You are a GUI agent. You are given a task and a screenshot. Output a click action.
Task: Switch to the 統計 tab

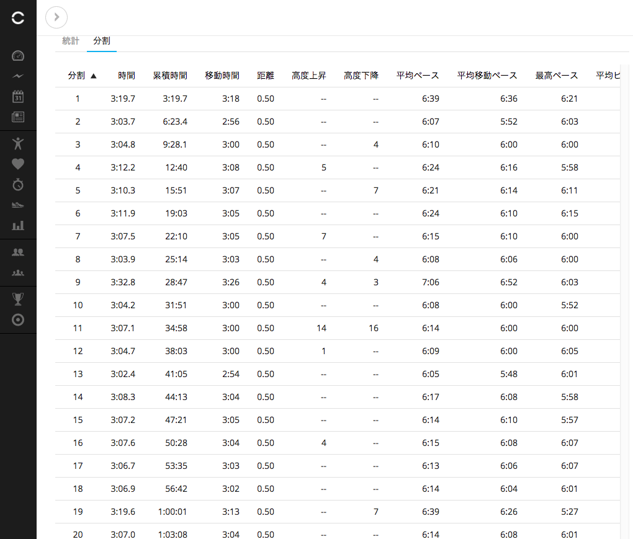(x=71, y=41)
